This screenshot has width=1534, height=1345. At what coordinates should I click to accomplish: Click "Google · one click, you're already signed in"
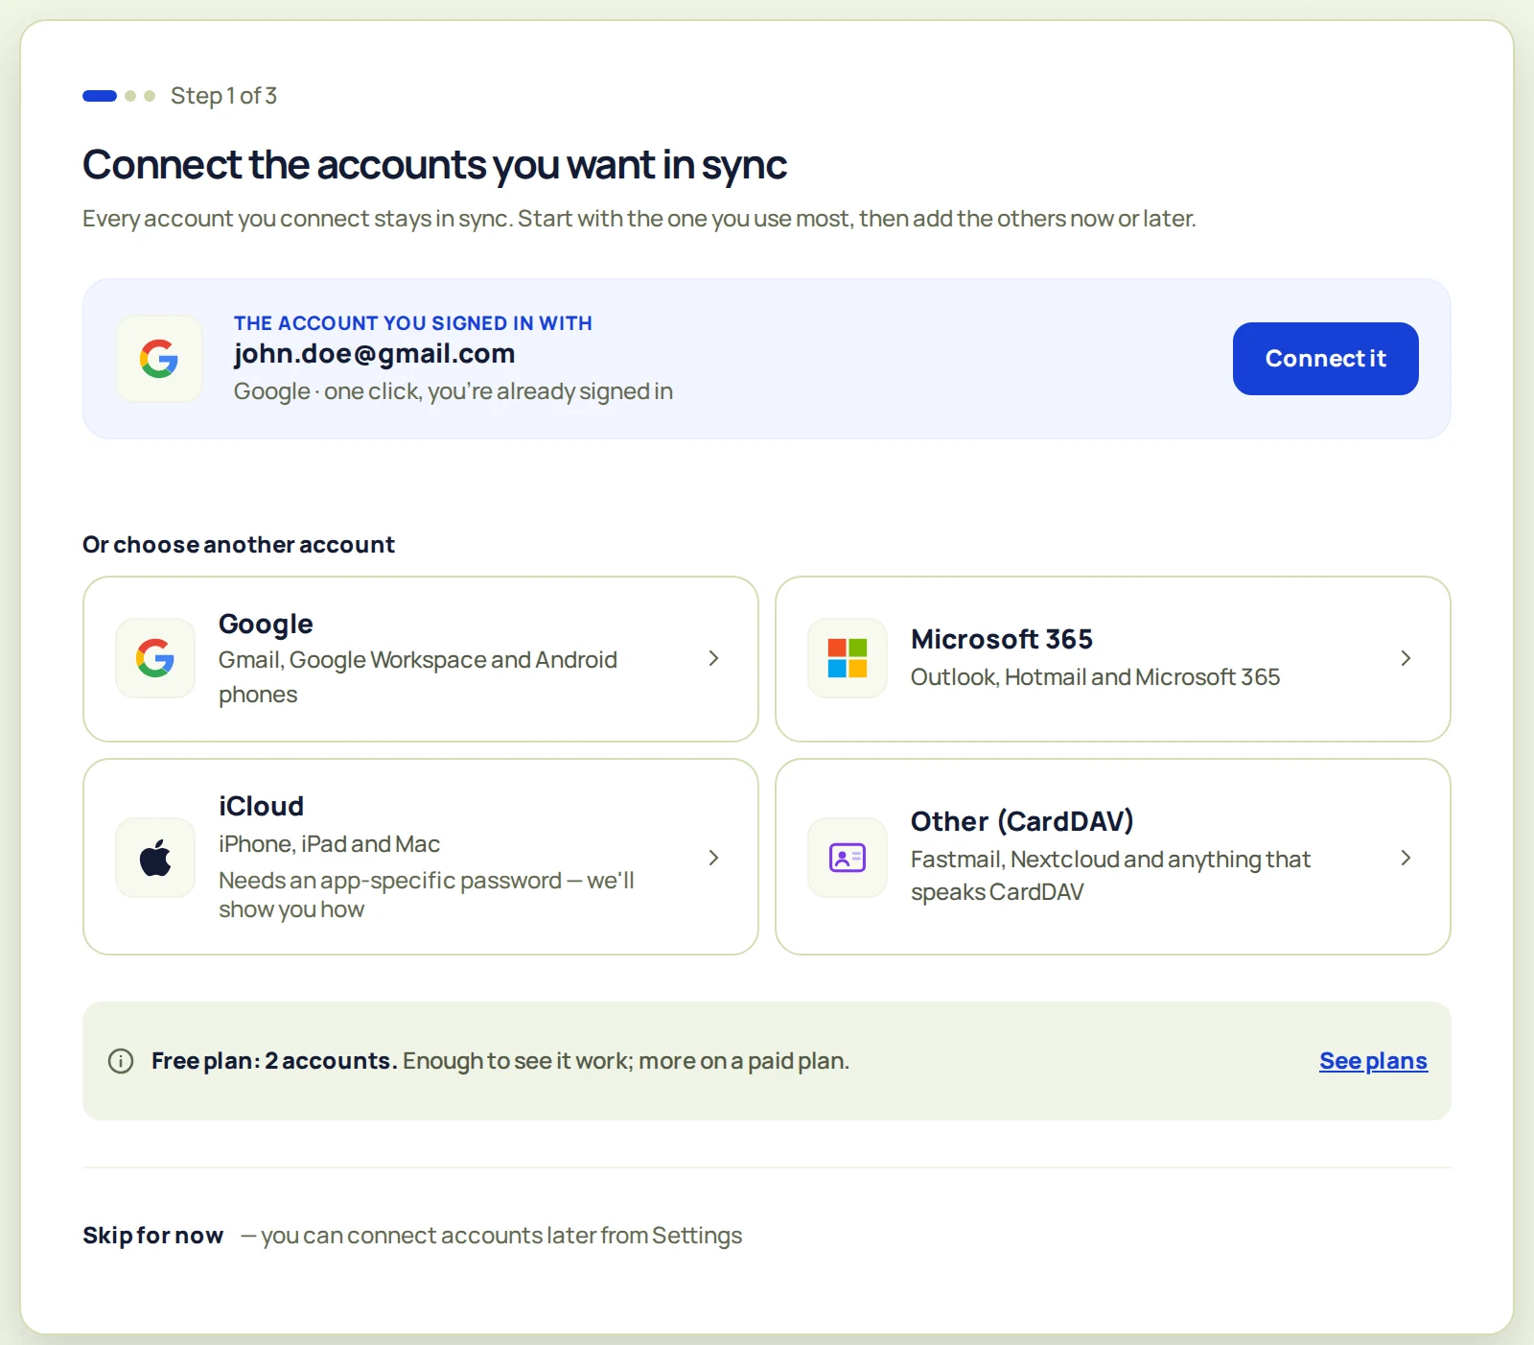453,391
